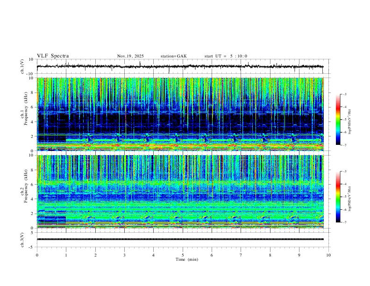Click time axis tick label '5'
This screenshot has height=286, width=370.
183,255
